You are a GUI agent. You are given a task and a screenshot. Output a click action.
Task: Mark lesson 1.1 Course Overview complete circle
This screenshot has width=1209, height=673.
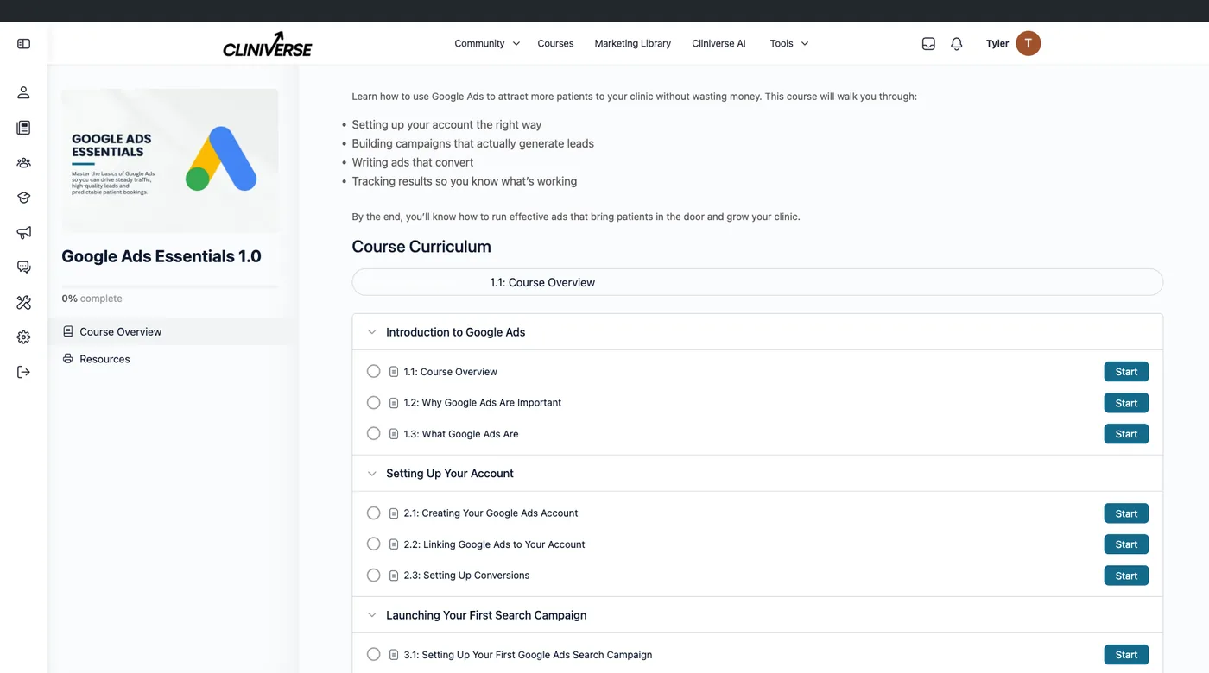[x=373, y=371]
